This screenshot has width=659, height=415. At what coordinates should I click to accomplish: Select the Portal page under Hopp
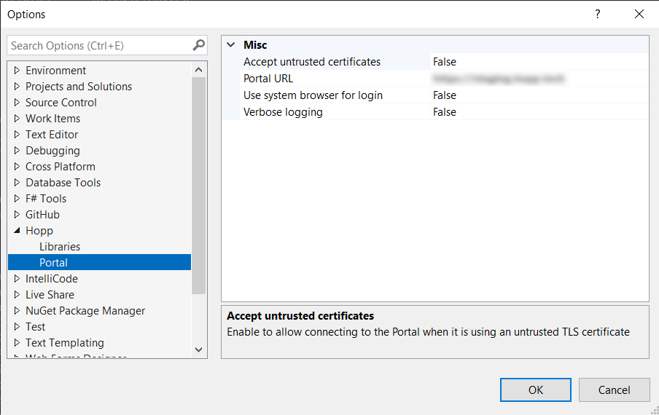99,262
